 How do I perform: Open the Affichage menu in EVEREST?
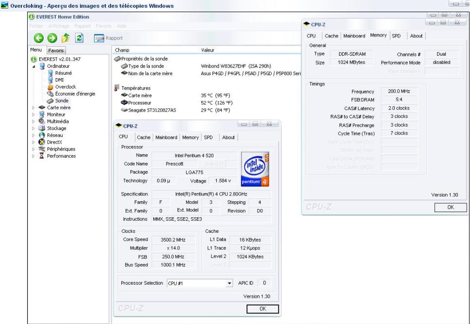[59, 26]
